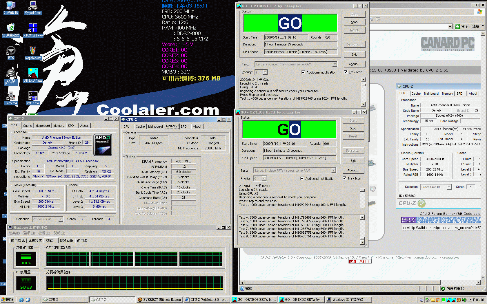The height and width of the screenshot is (304, 487).
Task: Click About... button in lower ORTHOS window
Action: pyautogui.click(x=353, y=170)
